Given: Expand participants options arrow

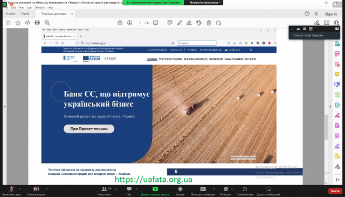Looking at the screenshot, I should click(116, 189).
